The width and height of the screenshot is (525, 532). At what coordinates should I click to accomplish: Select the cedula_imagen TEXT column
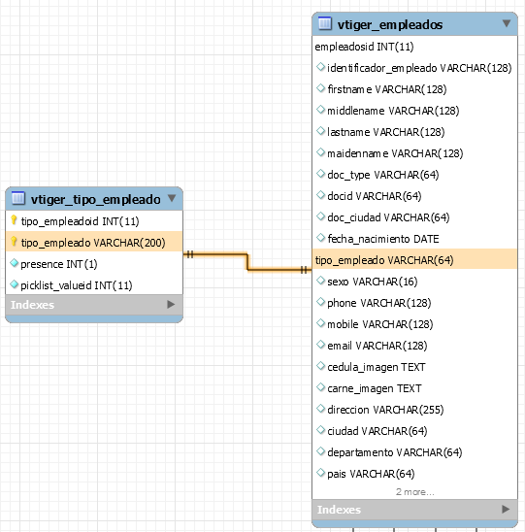pos(414,367)
